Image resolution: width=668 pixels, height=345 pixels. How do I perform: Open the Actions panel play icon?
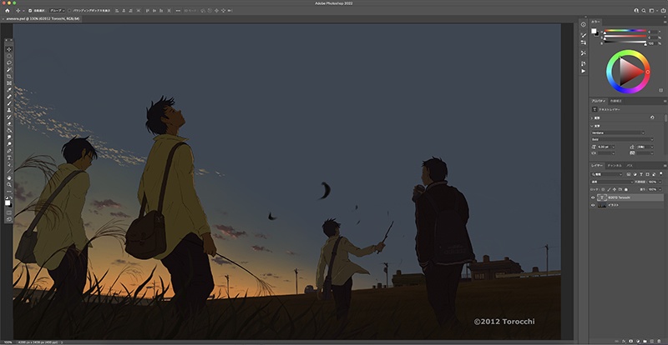[583, 71]
